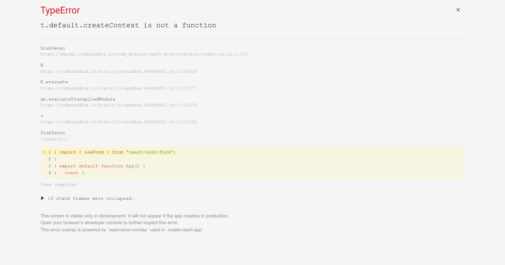Select the TypeError heading
The image size is (505, 265).
(60, 11)
